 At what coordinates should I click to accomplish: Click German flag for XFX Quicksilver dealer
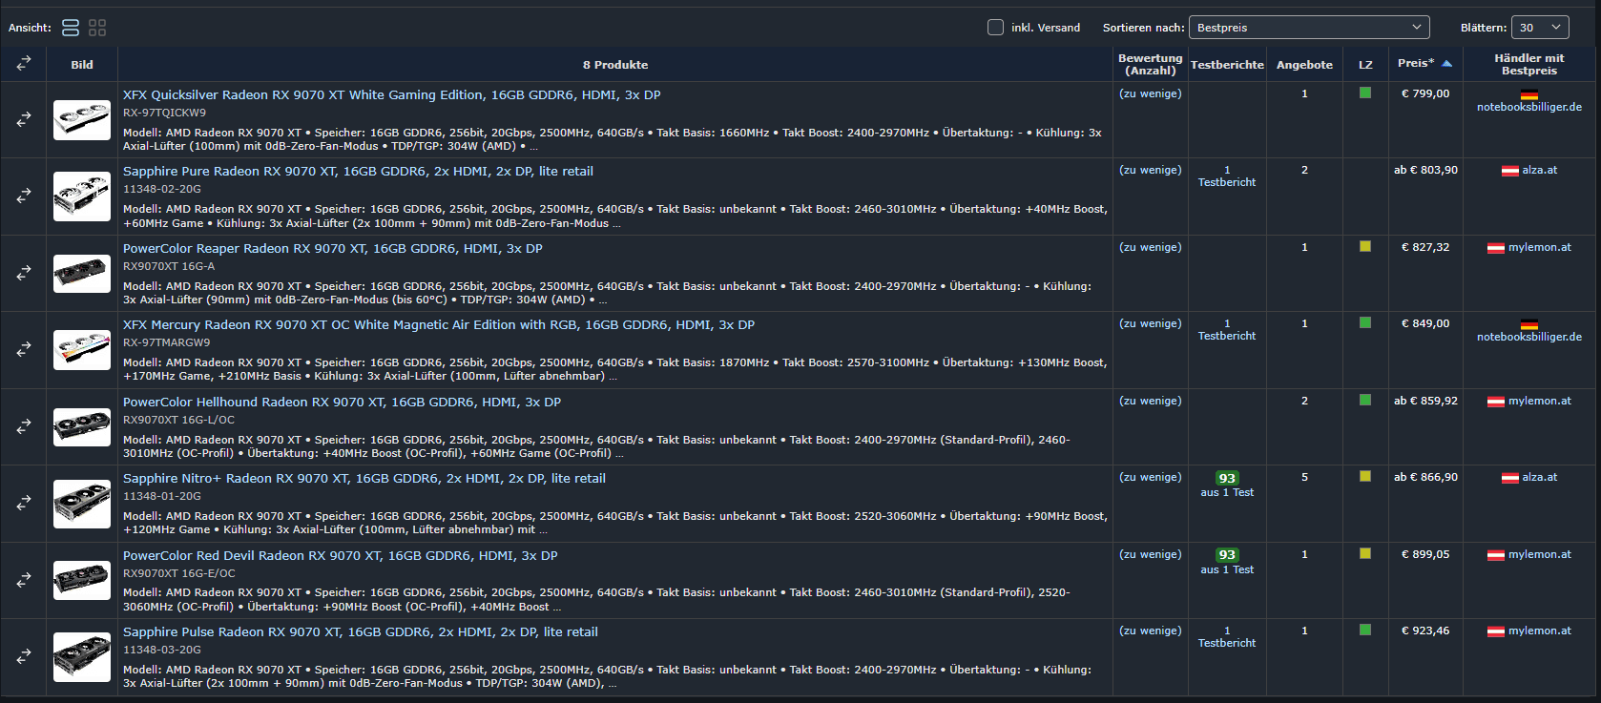tap(1529, 94)
